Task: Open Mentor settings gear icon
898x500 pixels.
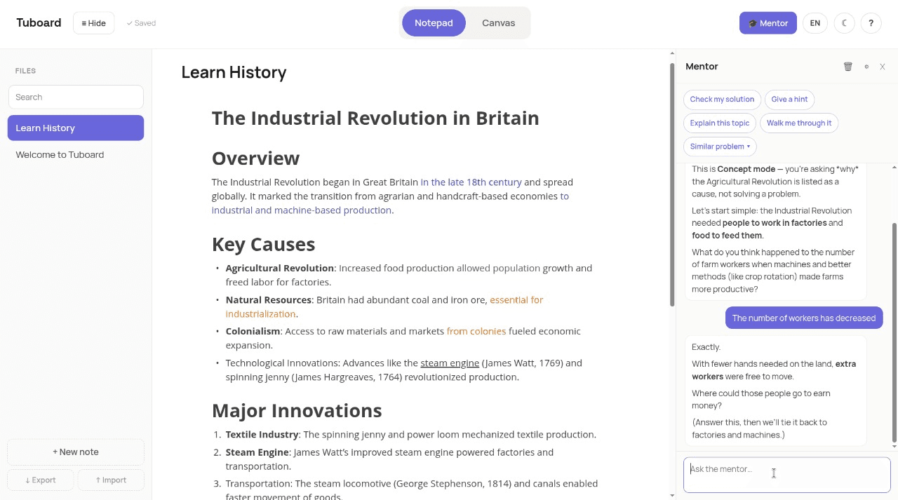Action: (866, 67)
